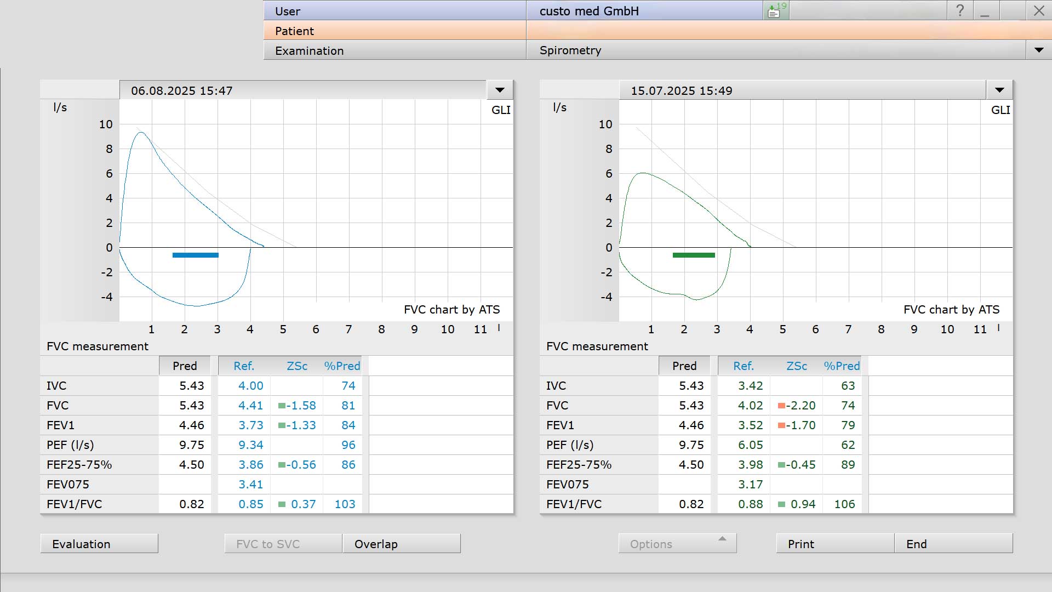Open the Patient menu row
This screenshot has width=1052, height=592.
[395, 31]
